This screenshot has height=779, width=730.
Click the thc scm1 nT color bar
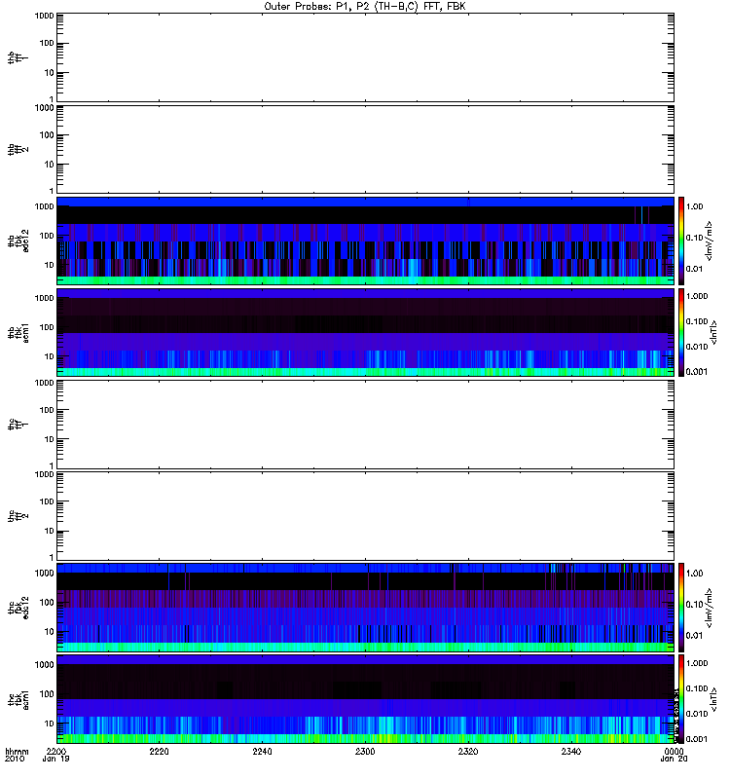(681, 699)
